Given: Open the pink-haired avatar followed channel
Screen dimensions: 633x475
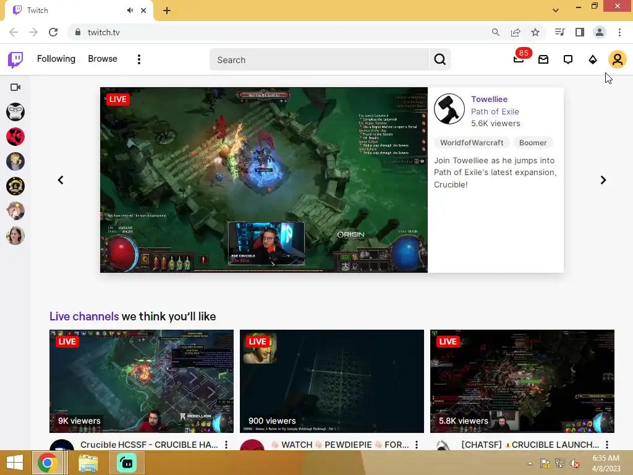Looking at the screenshot, I should [15, 211].
